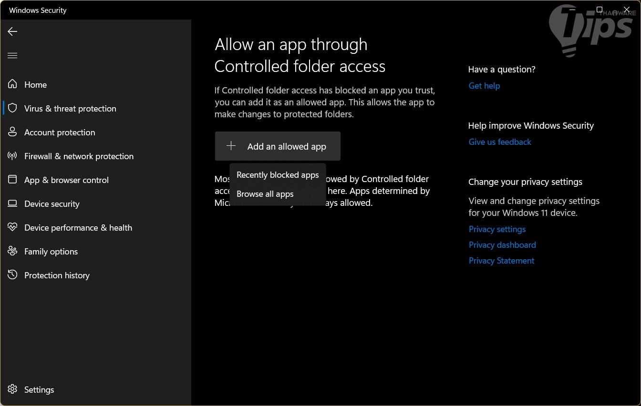
Task: Select Browse all apps menu entry
Action: 265,194
